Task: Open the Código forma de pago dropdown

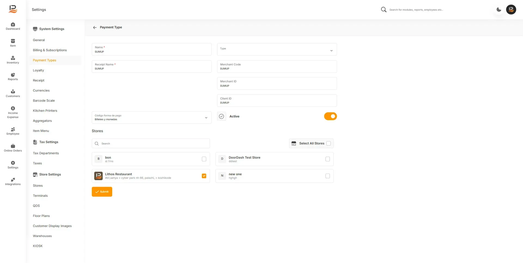Action: tap(151, 117)
